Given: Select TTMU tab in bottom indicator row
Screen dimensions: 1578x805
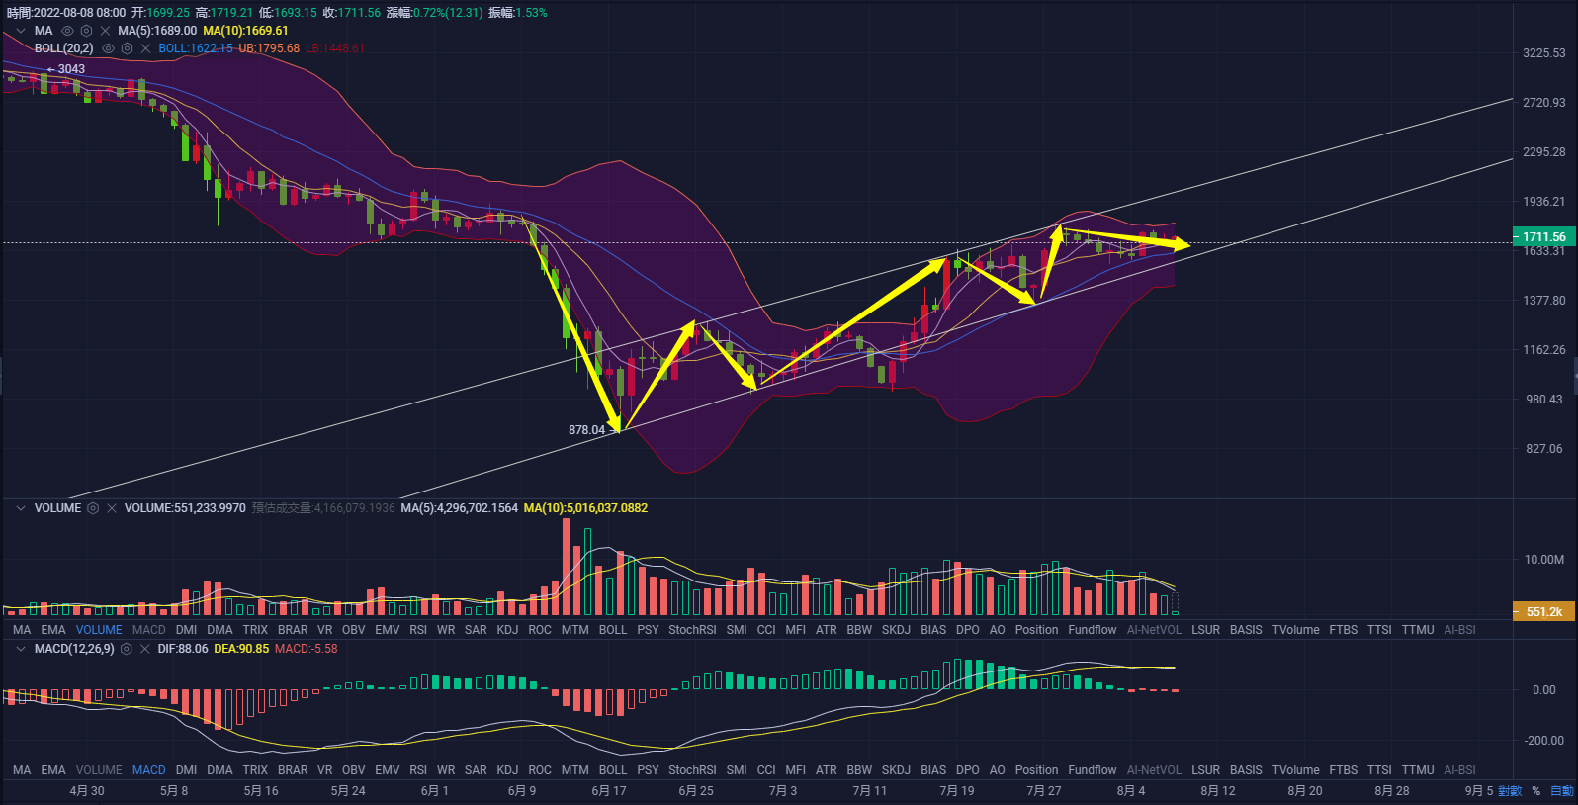Looking at the screenshot, I should [1418, 770].
